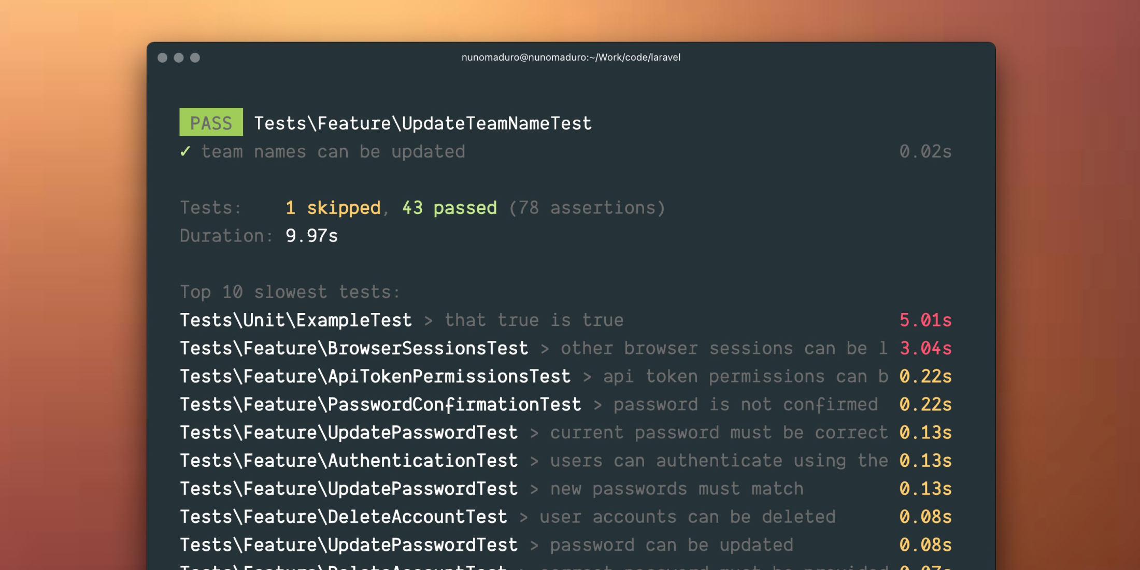Click the green zoom traffic light button
The width and height of the screenshot is (1140, 570).
[x=196, y=58]
